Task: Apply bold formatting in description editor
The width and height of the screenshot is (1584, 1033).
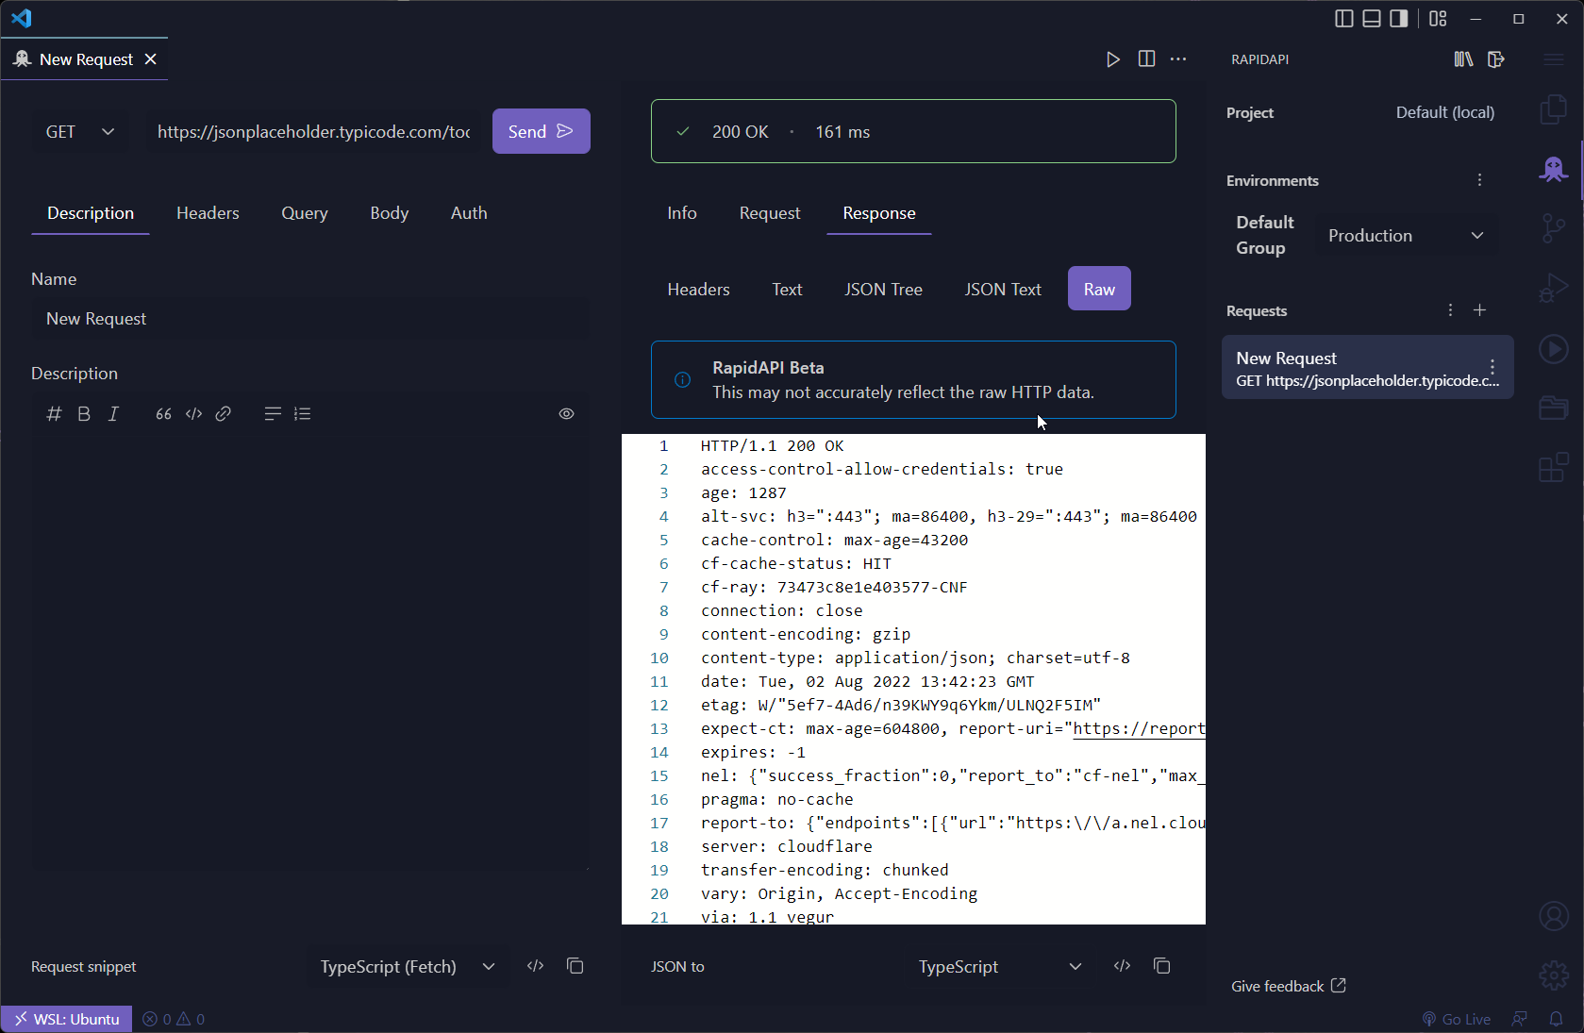Action: tap(84, 414)
